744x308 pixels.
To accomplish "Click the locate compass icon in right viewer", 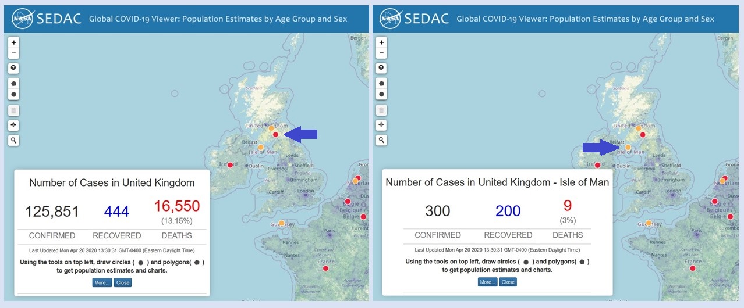I will click(381, 125).
